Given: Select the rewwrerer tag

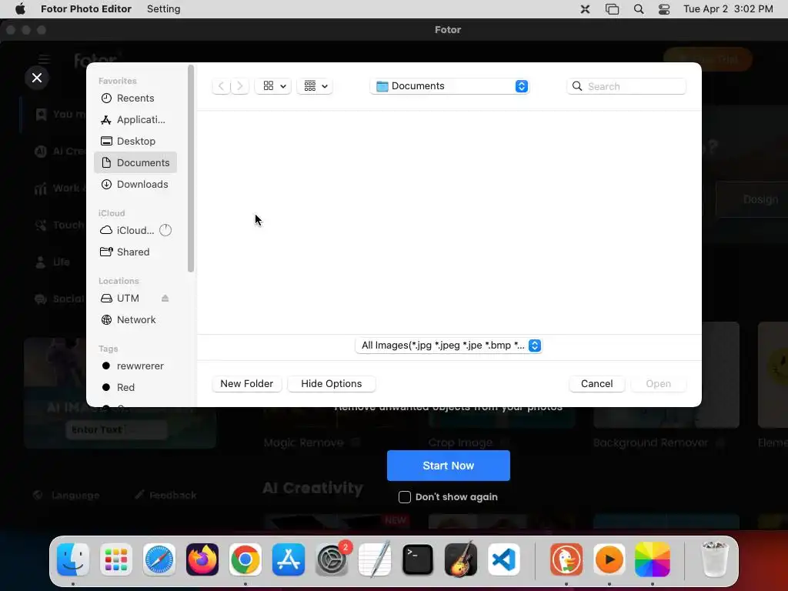Looking at the screenshot, I should tap(135, 366).
